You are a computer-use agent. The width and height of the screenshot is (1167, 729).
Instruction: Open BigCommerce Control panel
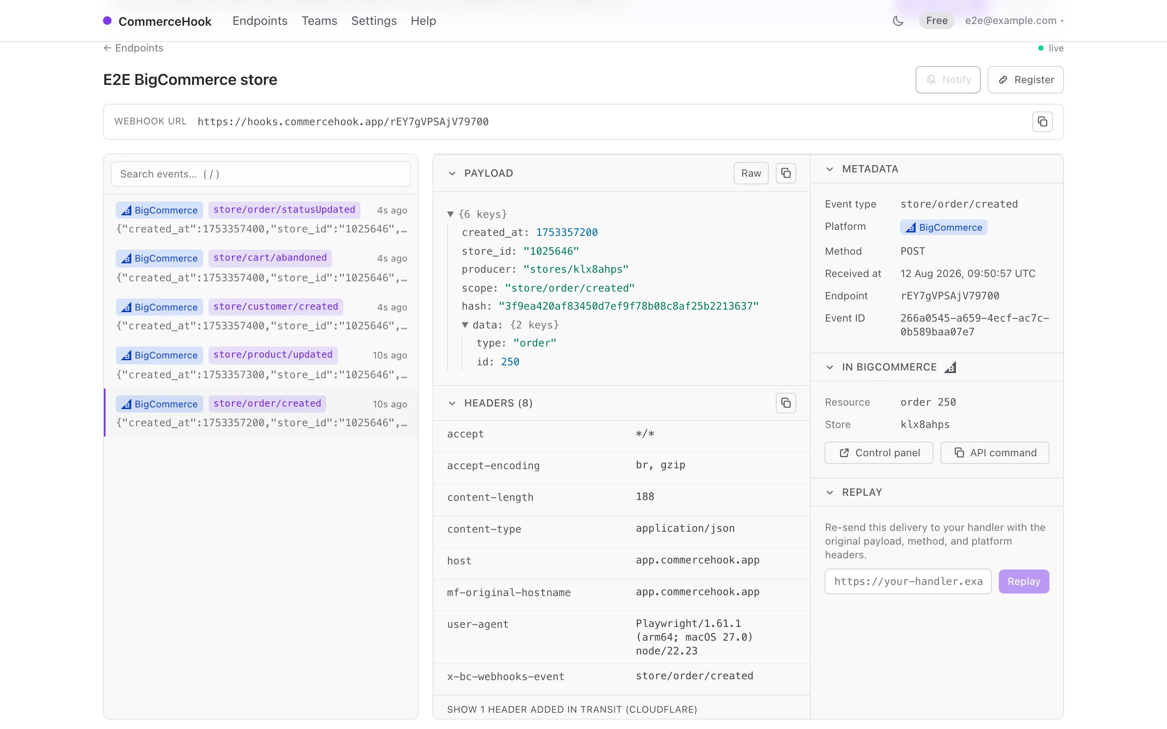tap(879, 453)
